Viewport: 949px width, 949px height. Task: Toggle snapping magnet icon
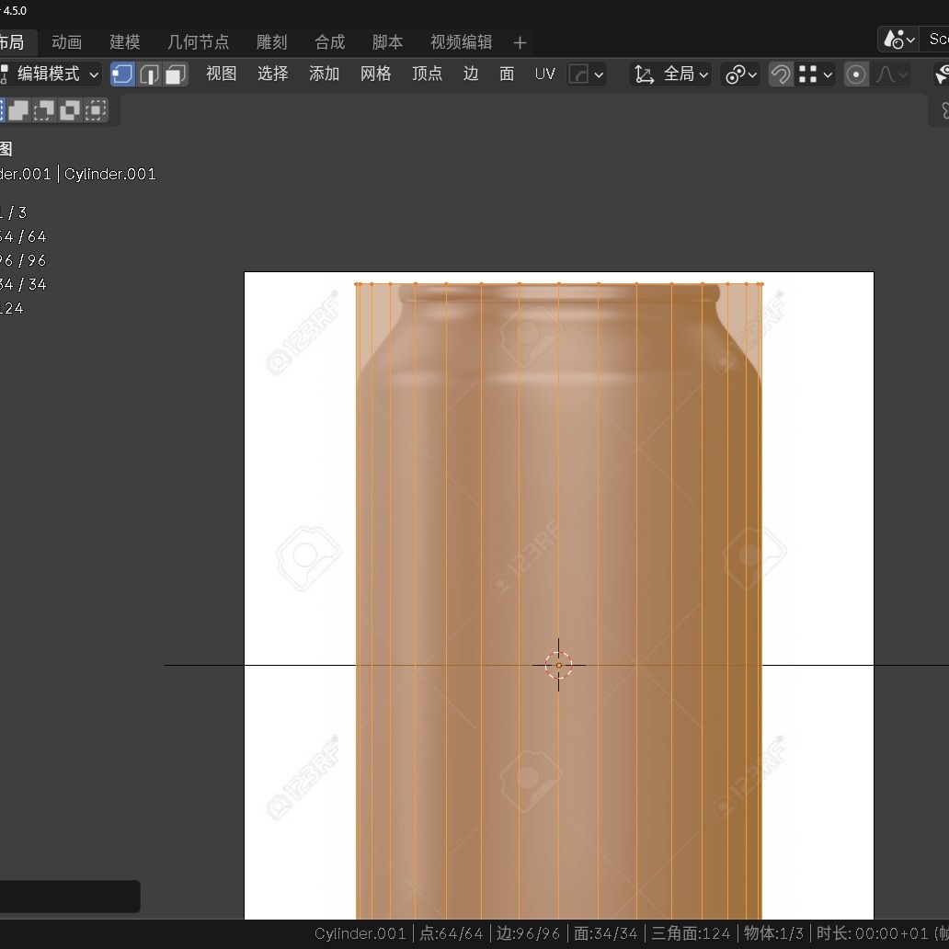click(781, 74)
